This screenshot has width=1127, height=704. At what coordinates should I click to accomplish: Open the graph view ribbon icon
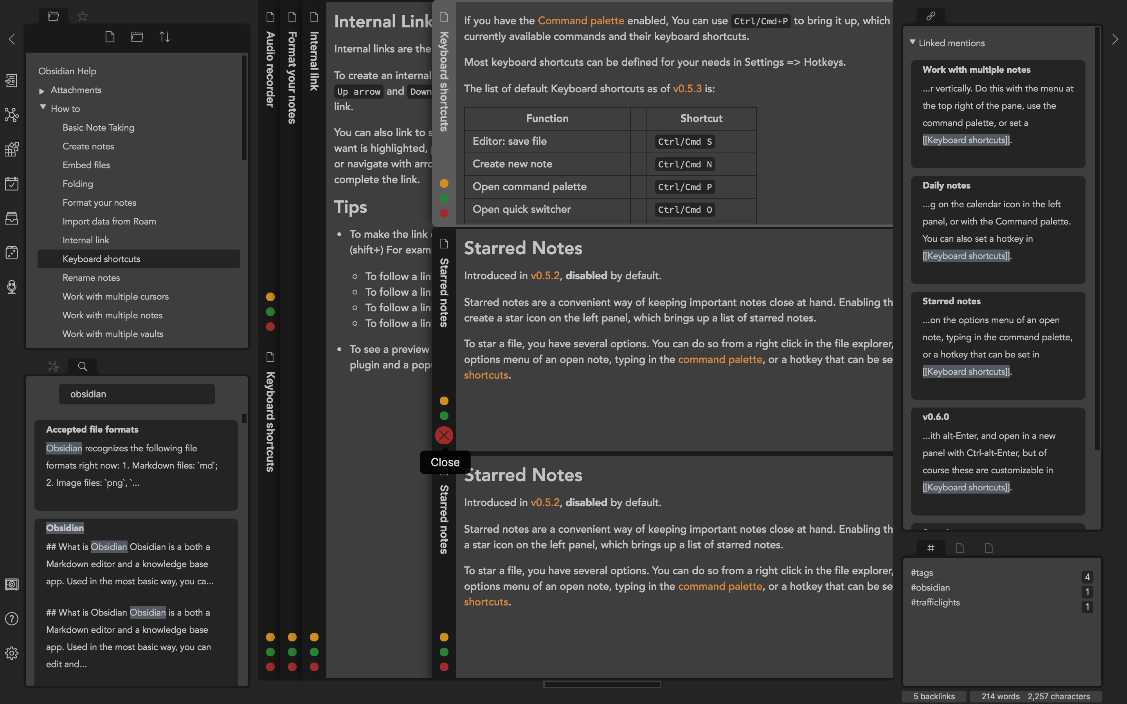[12, 115]
